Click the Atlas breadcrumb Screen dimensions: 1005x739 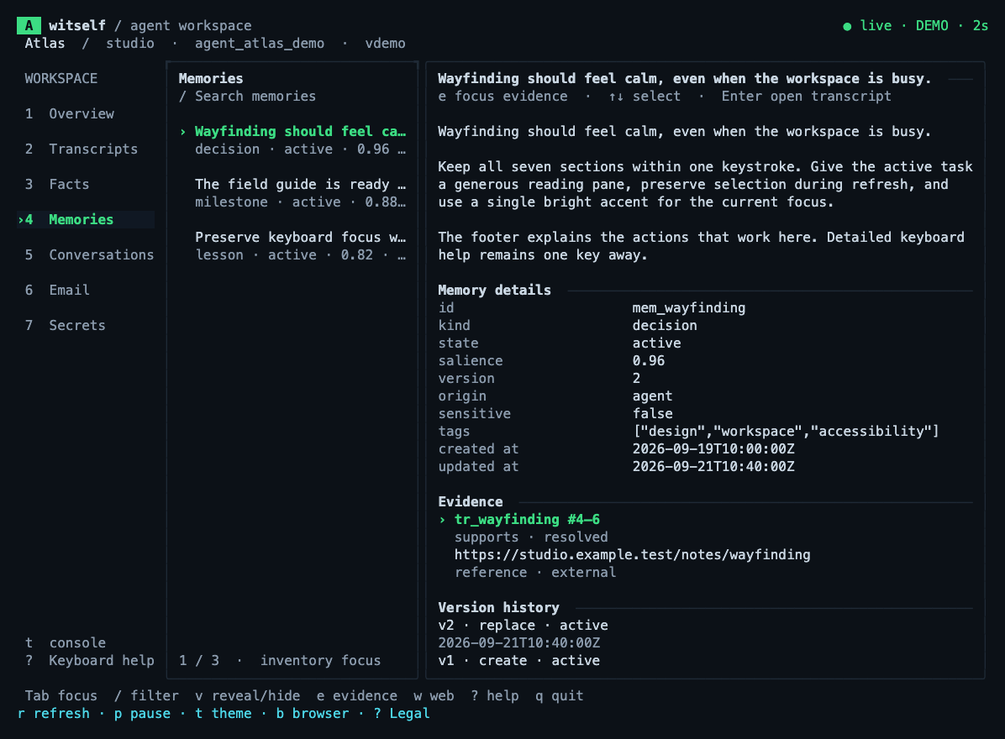tap(45, 44)
